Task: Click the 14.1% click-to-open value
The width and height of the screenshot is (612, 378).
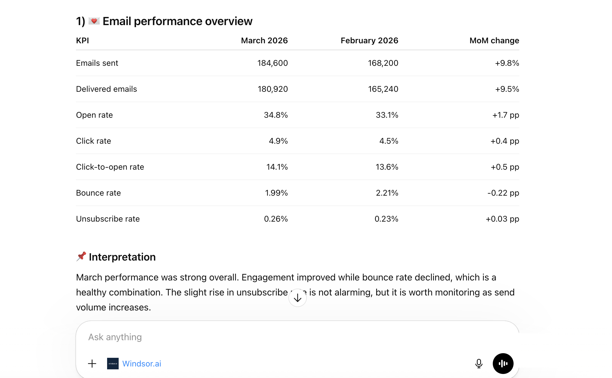Action: point(277,167)
